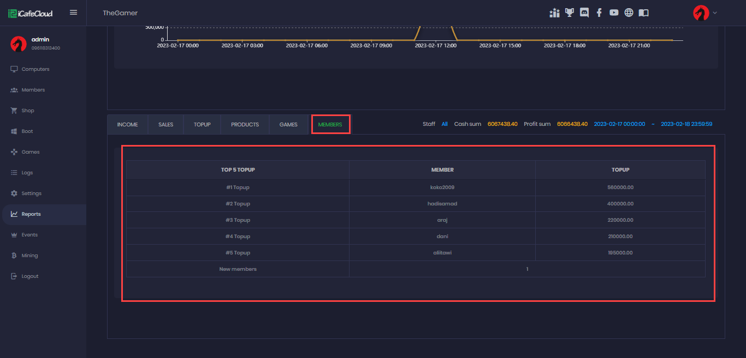Open the Staff 'All' filter dropdown
This screenshot has width=746, height=358.
click(445, 124)
